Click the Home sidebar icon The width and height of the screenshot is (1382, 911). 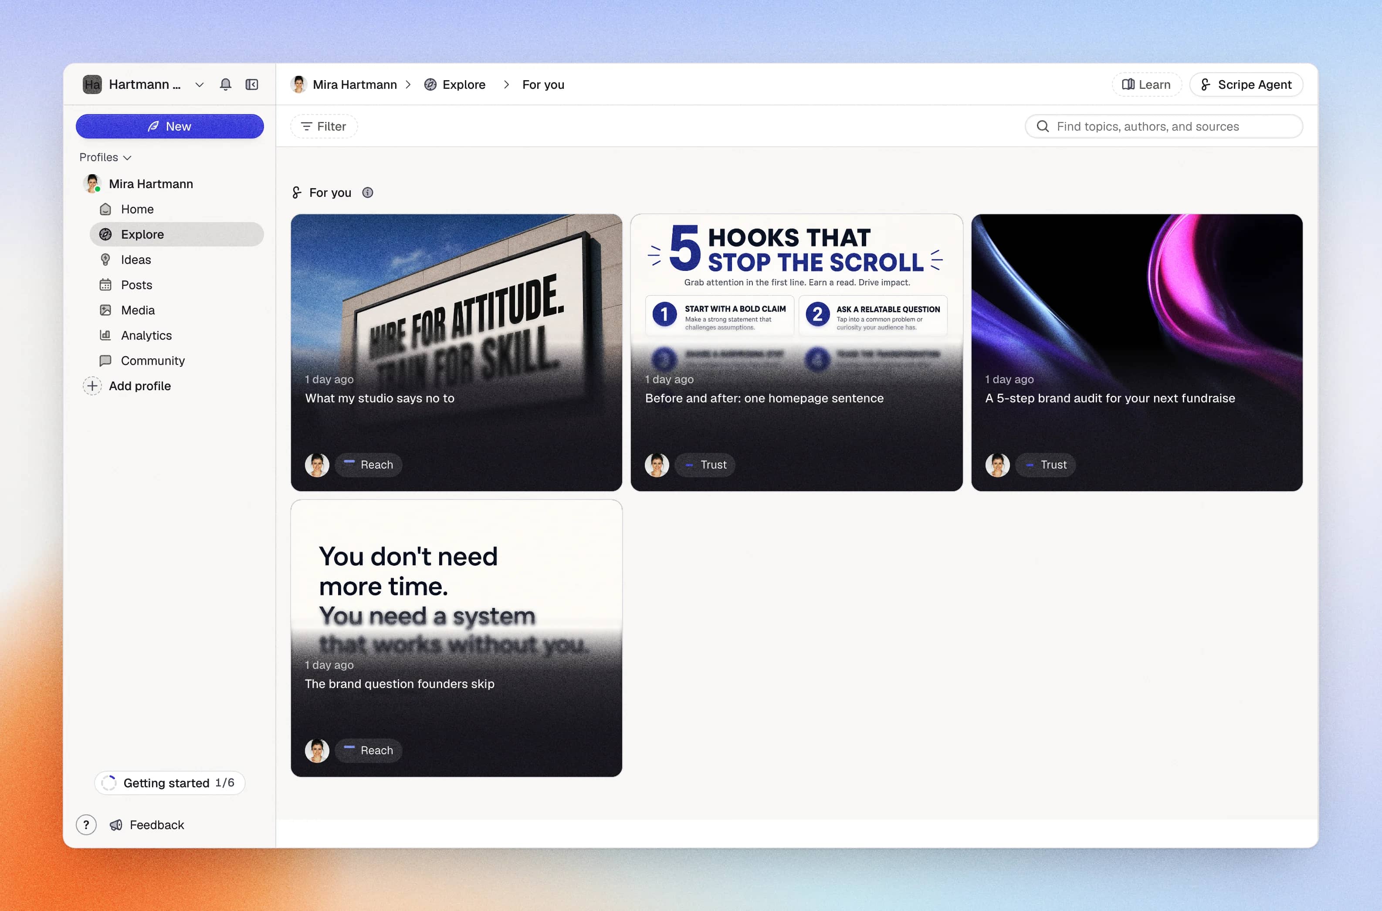click(105, 209)
